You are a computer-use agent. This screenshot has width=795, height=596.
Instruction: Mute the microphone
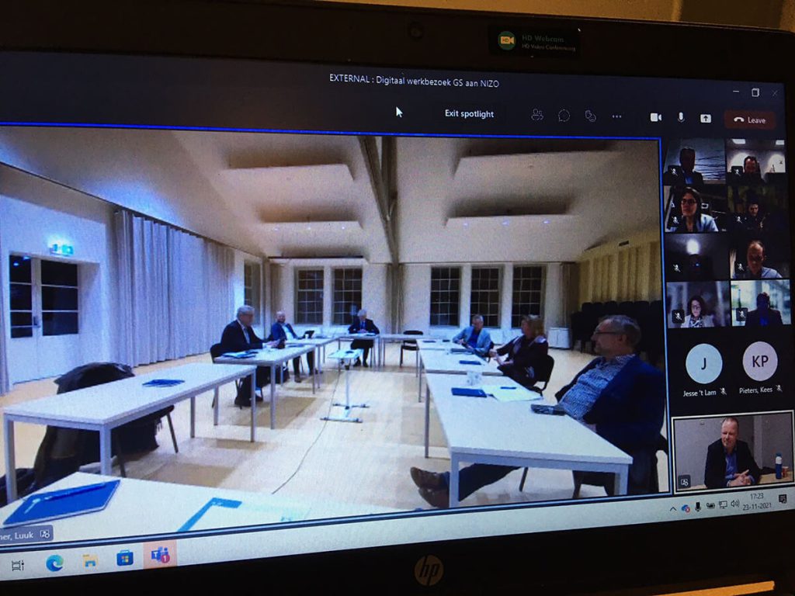pos(680,116)
